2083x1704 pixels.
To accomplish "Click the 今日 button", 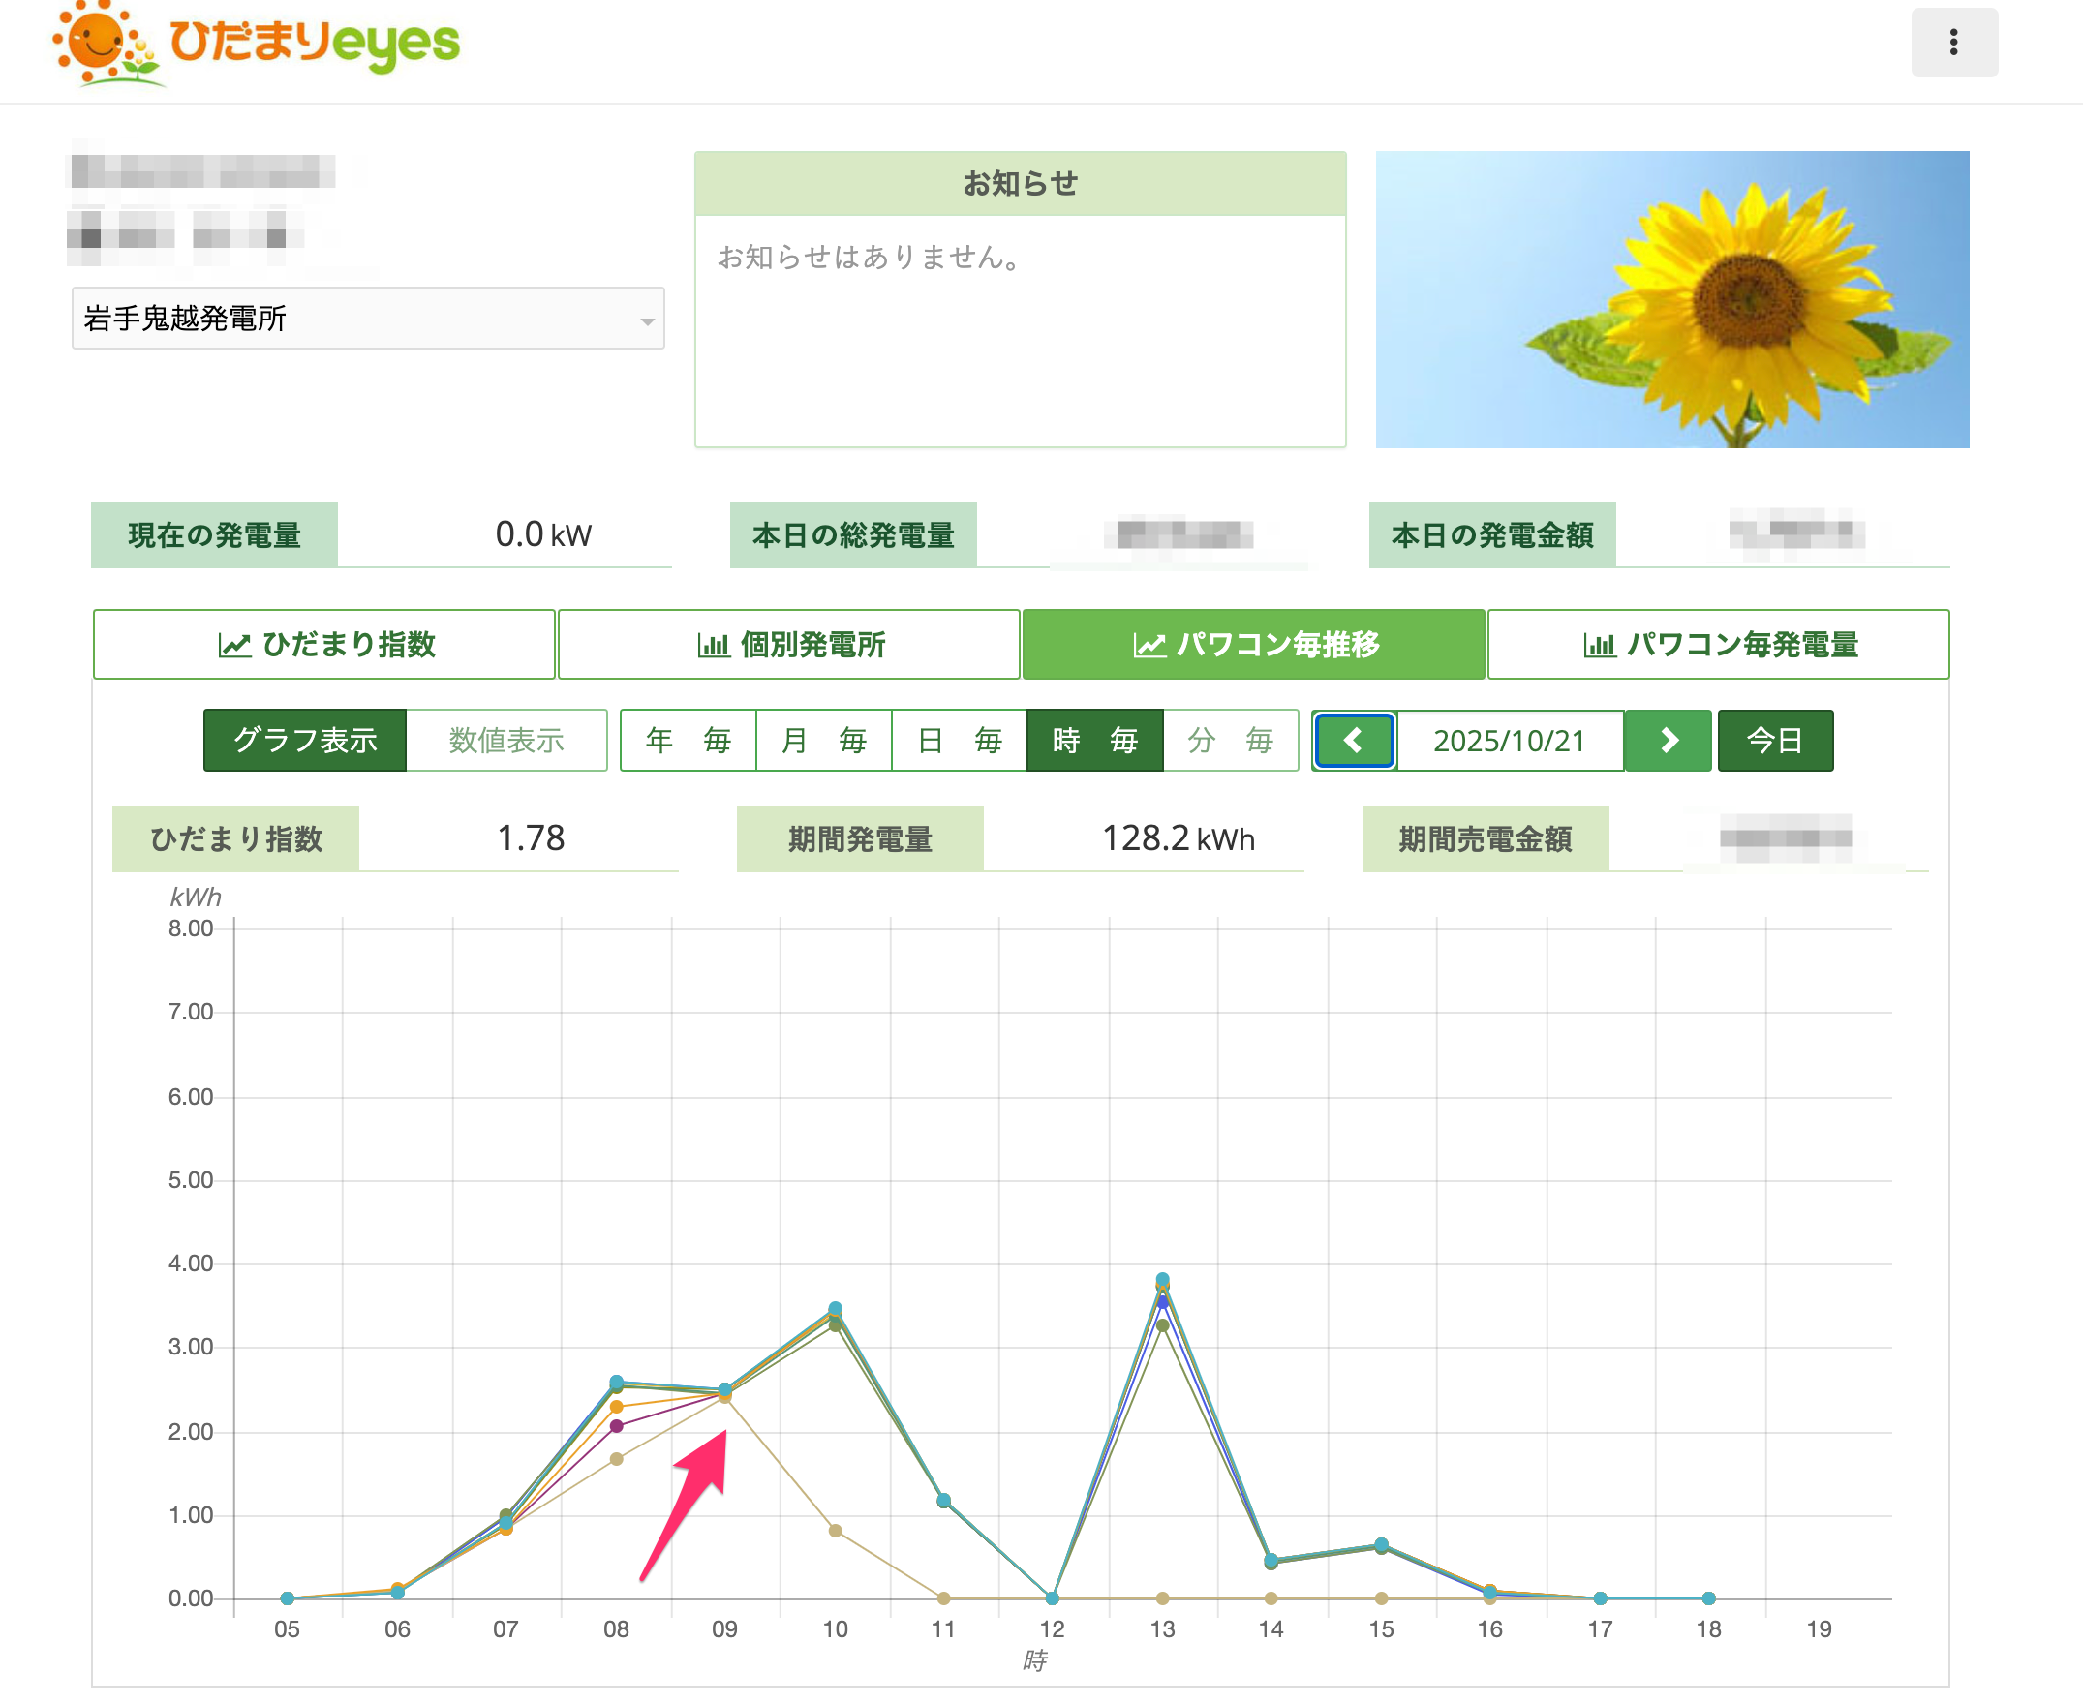I will [1774, 740].
